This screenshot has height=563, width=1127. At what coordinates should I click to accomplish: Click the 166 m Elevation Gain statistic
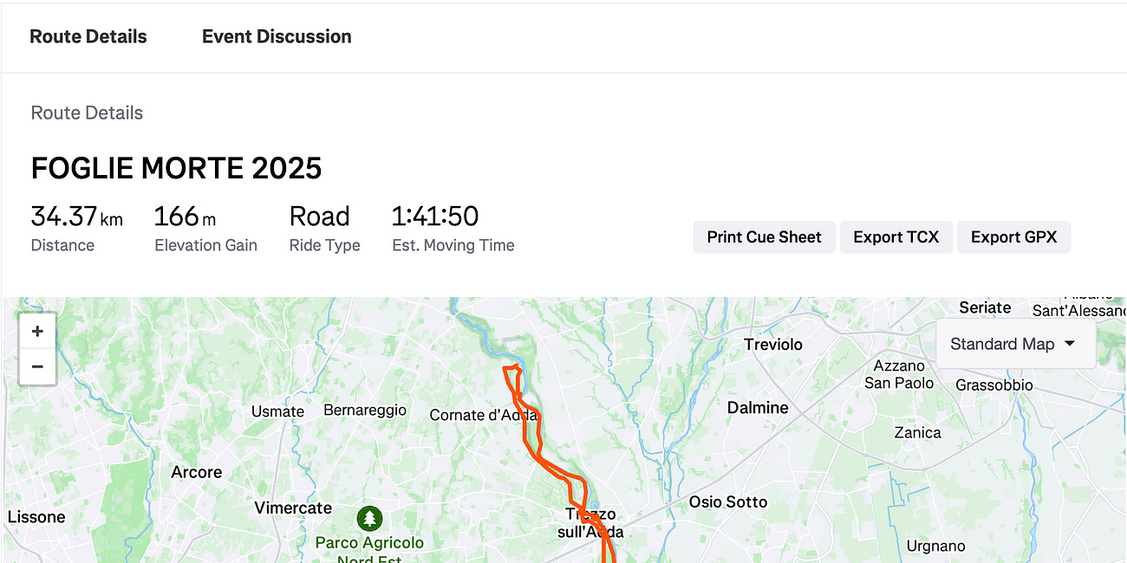coord(205,227)
